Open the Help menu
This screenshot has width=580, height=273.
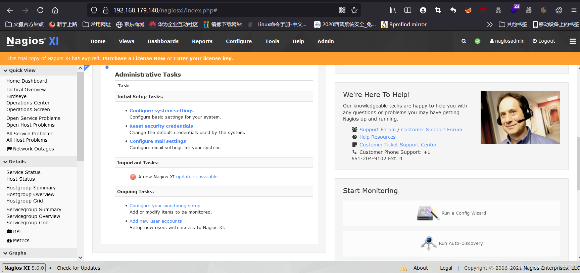[x=298, y=41]
